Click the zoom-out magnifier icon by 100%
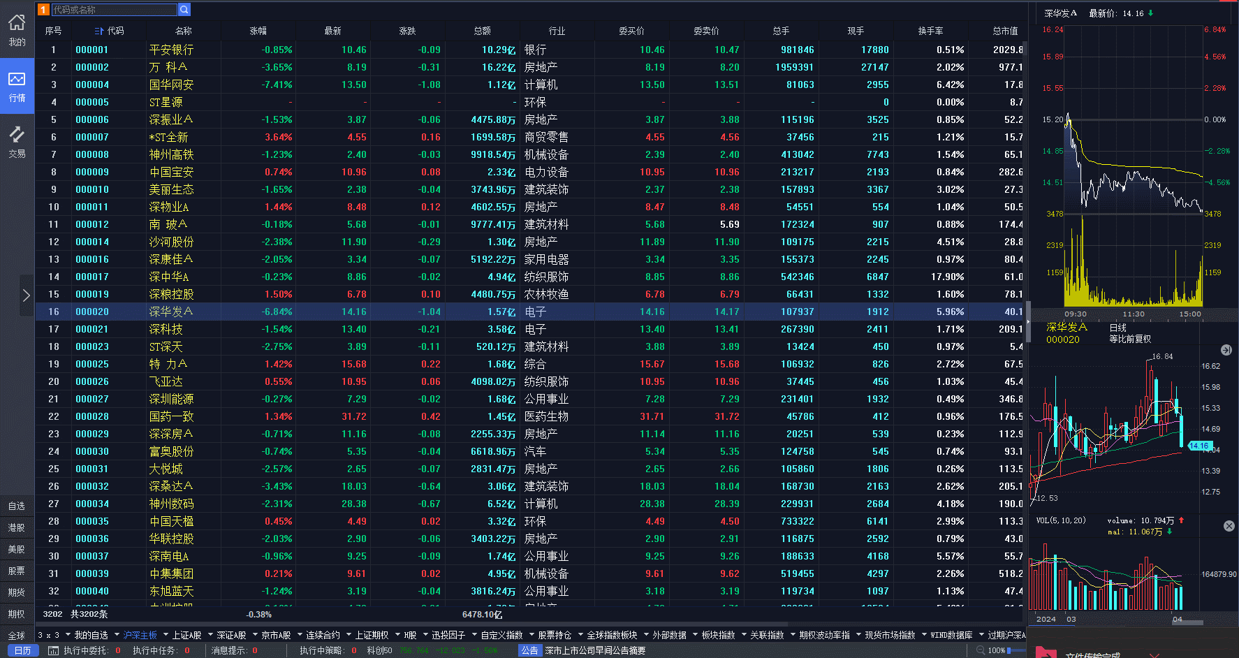Screen dimensions: 1239x658 pos(981,650)
